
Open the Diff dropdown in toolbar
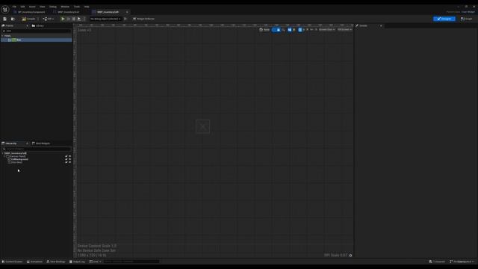(49, 19)
